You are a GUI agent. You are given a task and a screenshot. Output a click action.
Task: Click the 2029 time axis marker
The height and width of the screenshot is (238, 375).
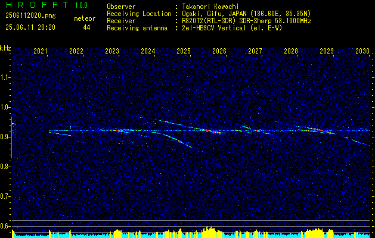coord(327,51)
